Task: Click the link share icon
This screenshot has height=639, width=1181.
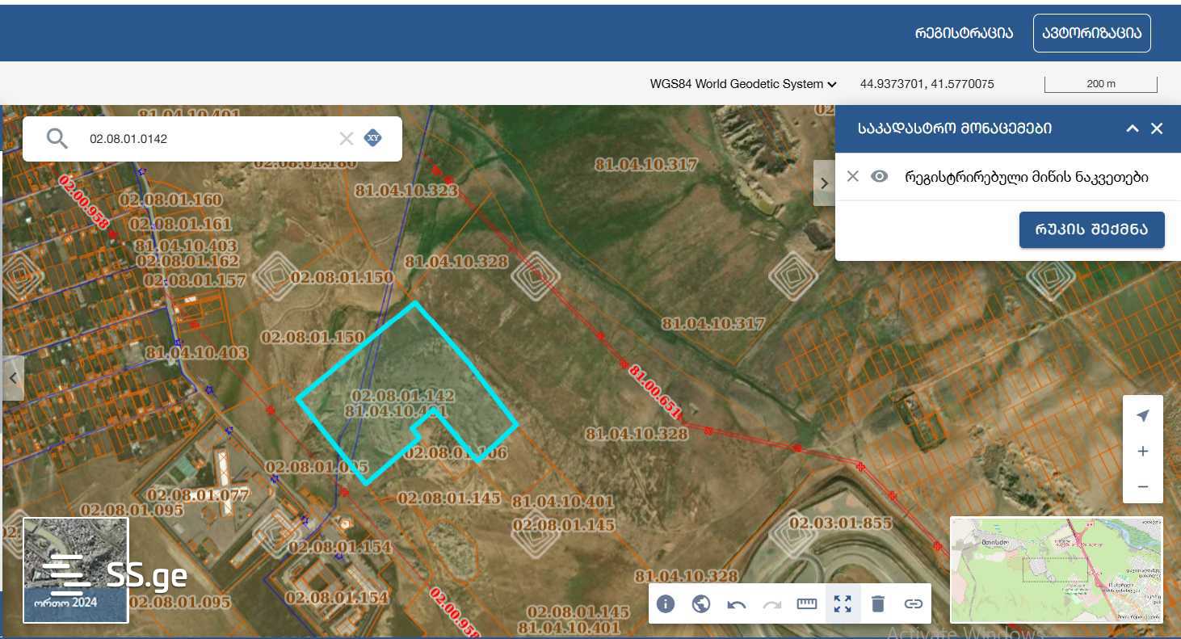Action: pyautogui.click(x=913, y=603)
